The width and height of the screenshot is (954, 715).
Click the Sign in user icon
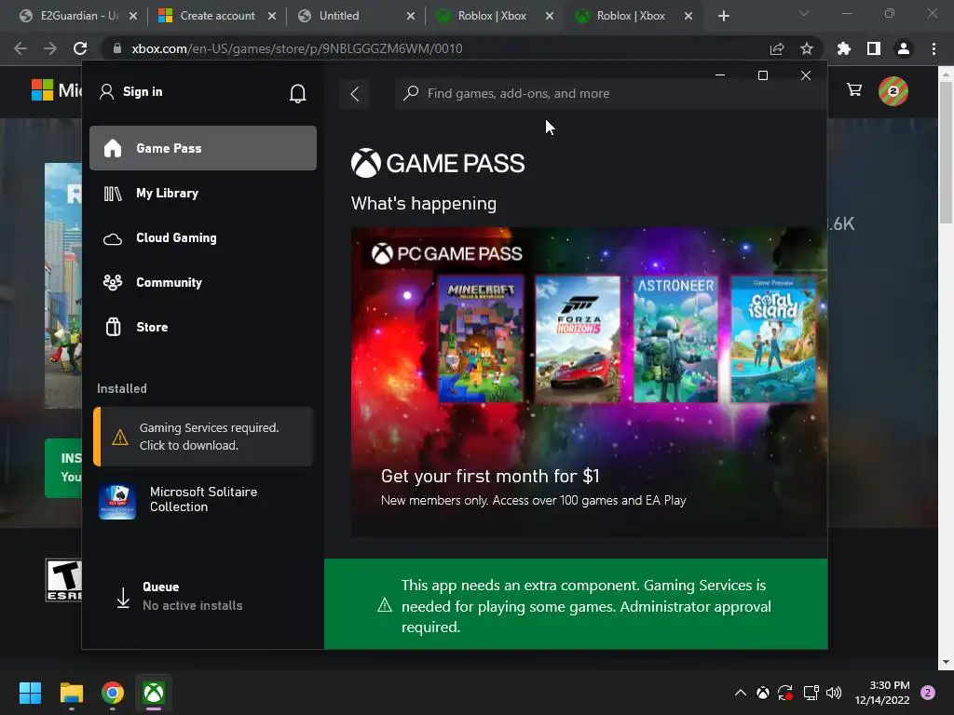coord(106,92)
